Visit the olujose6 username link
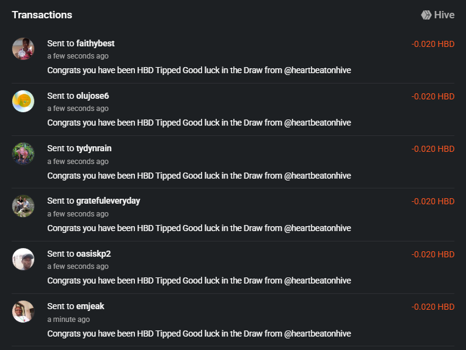 tap(93, 96)
